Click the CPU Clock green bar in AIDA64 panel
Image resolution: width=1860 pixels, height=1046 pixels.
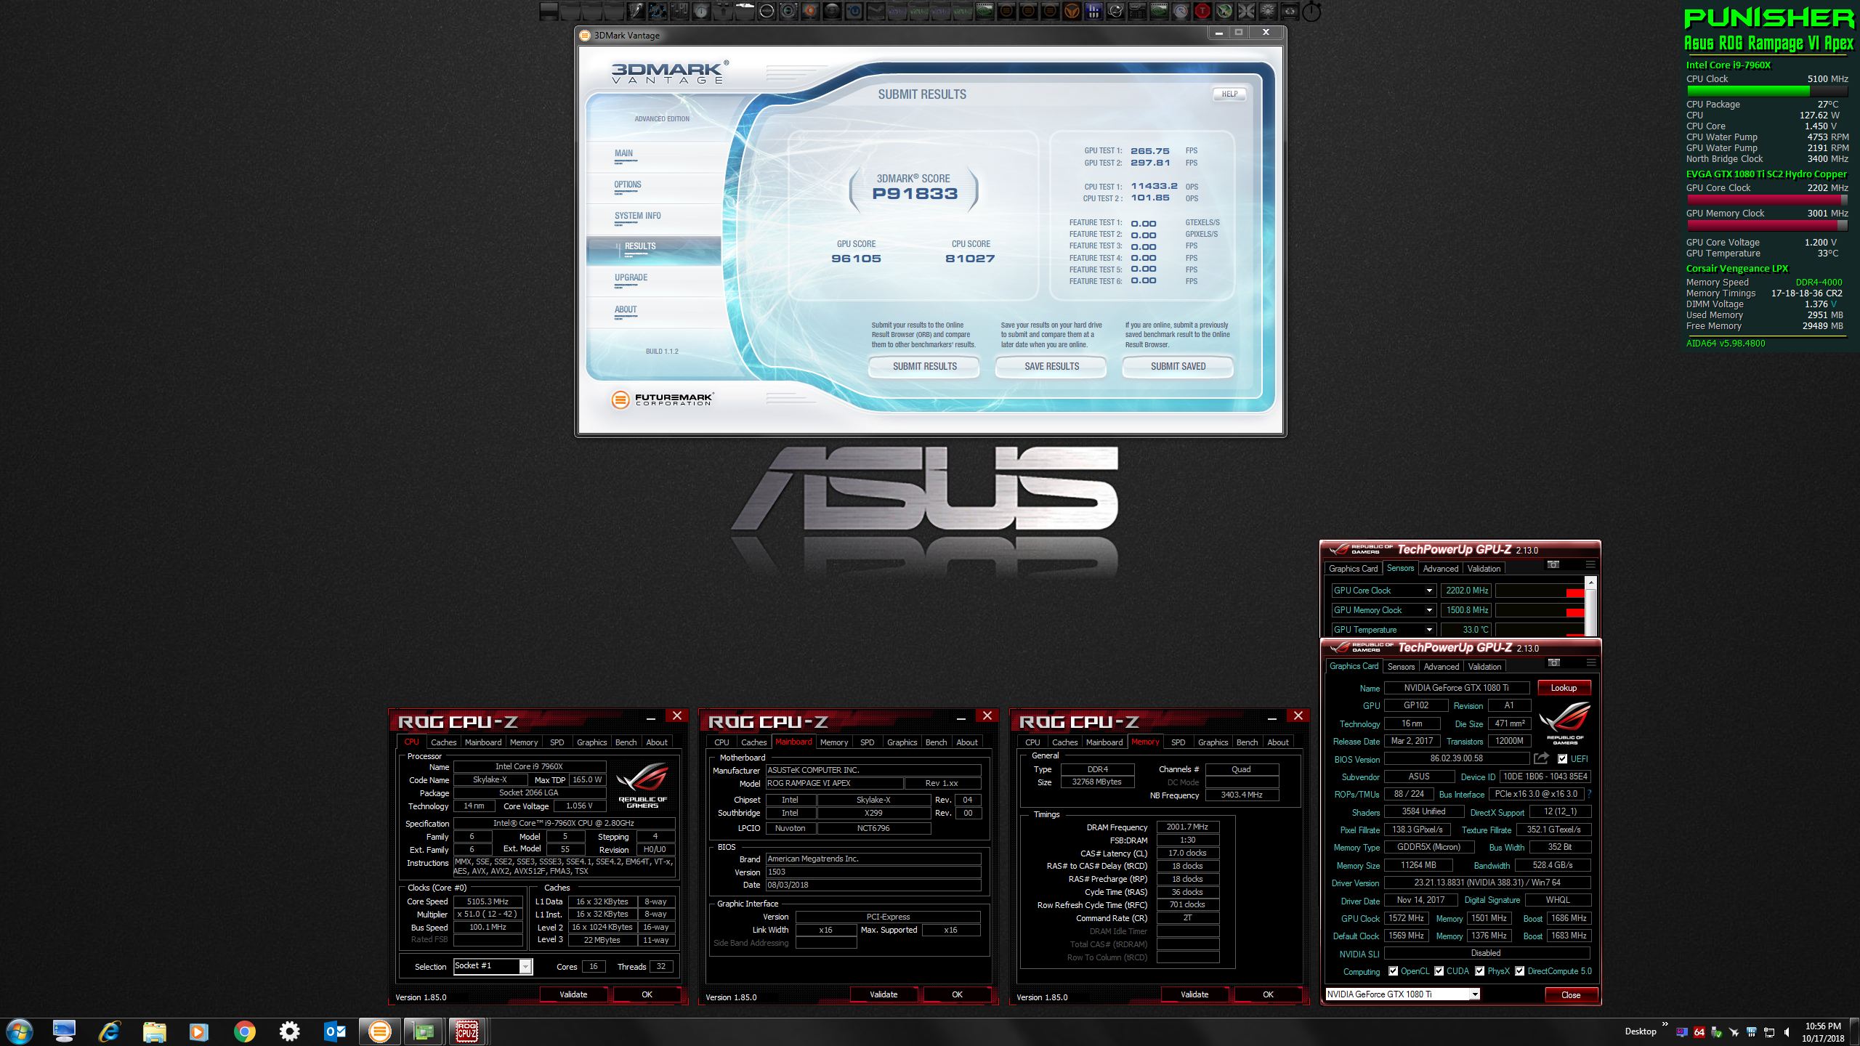click(1767, 92)
